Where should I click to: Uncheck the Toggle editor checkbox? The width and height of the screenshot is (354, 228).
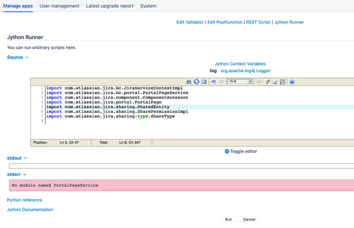227,151
